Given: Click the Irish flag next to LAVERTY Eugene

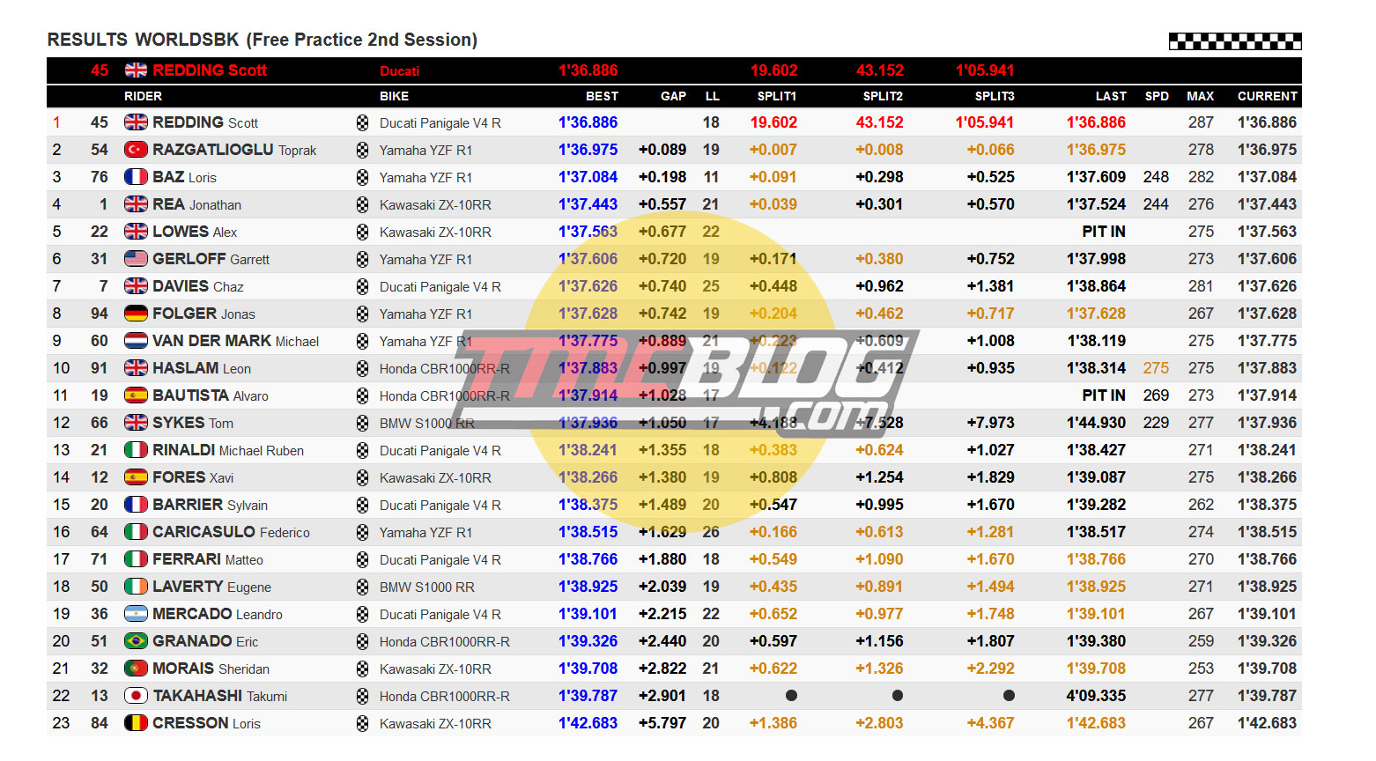Looking at the screenshot, I should point(136,587).
